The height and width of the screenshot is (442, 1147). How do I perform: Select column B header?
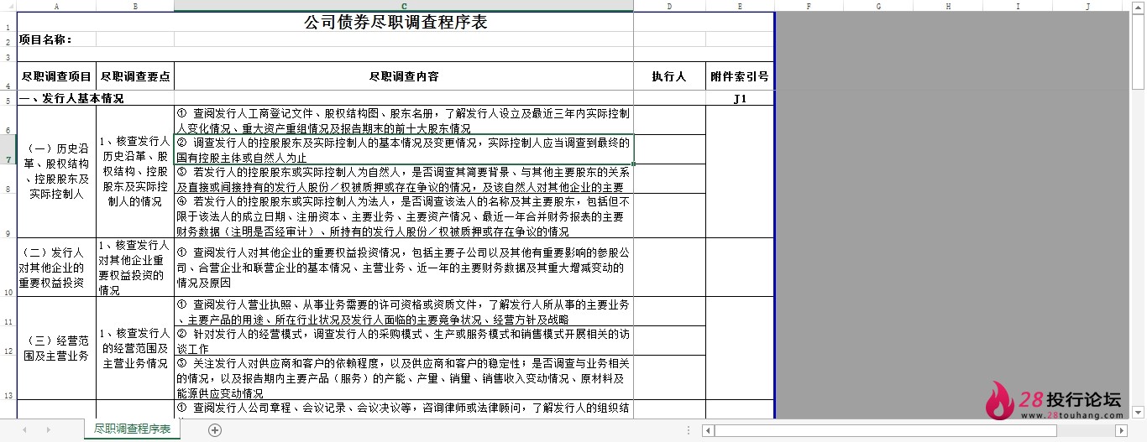(135, 6)
